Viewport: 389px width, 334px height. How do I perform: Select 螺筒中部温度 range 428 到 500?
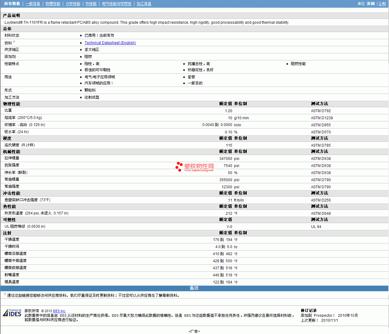pyautogui.click(x=223, y=261)
